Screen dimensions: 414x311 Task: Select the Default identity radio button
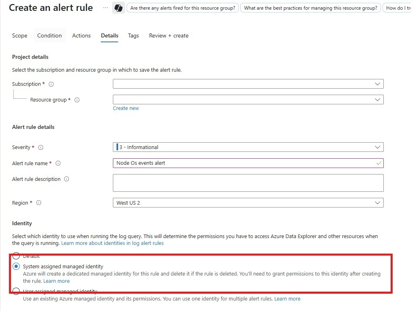(x=16, y=255)
